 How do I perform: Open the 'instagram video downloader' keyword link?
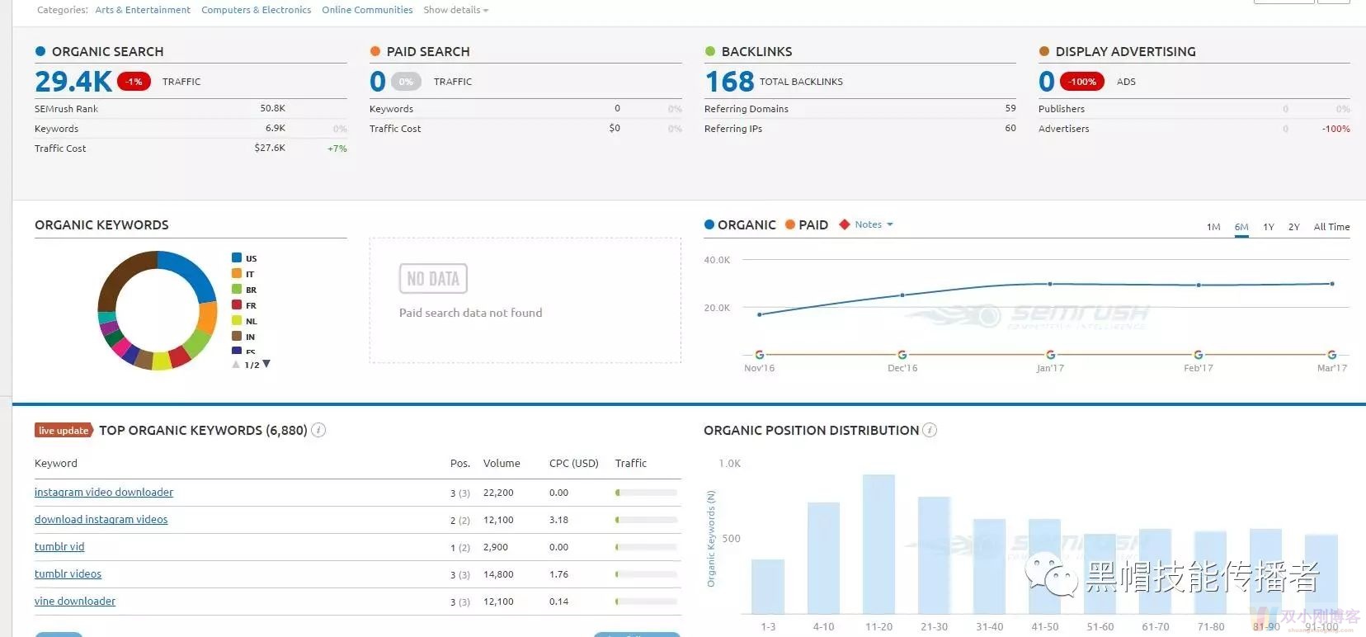[104, 492]
